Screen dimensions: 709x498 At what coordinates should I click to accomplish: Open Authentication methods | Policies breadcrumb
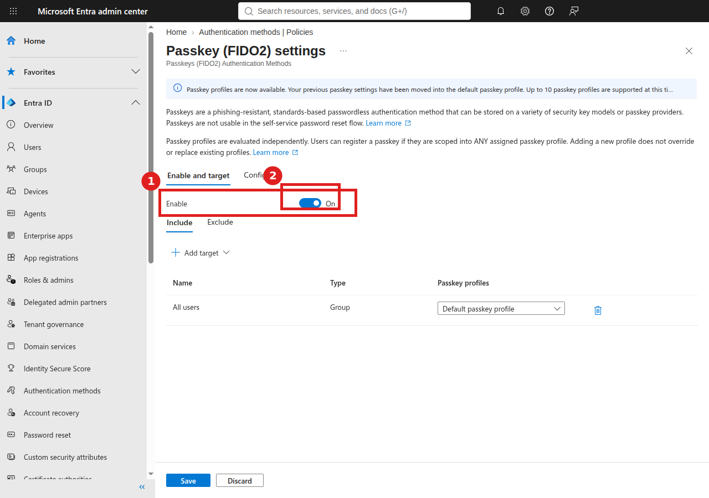click(256, 32)
